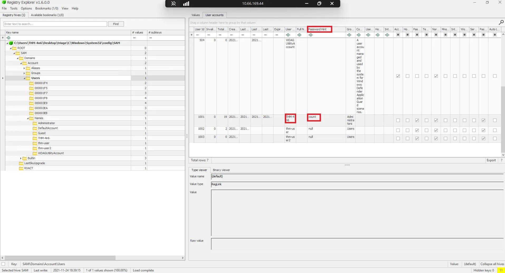Click folder icon of Guest key

click(x=35, y=133)
